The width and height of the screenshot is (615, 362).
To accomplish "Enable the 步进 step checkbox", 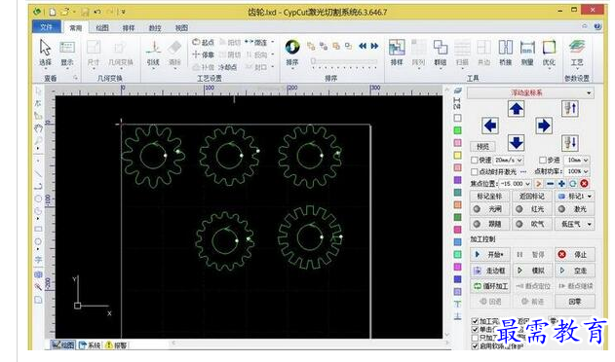I will click(543, 160).
